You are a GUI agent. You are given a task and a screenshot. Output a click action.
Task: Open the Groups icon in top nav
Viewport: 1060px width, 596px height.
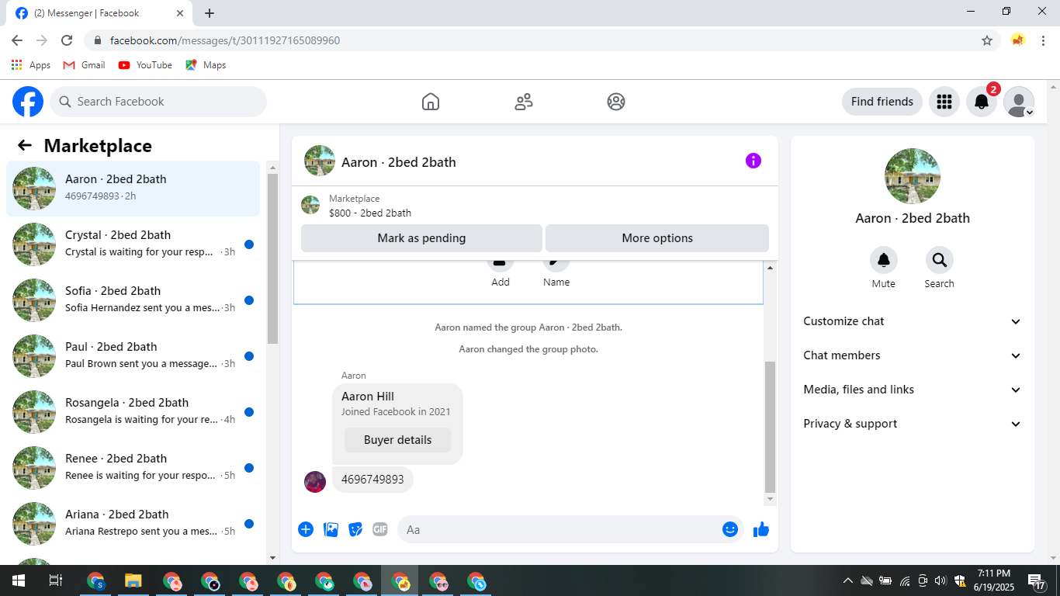click(x=616, y=102)
